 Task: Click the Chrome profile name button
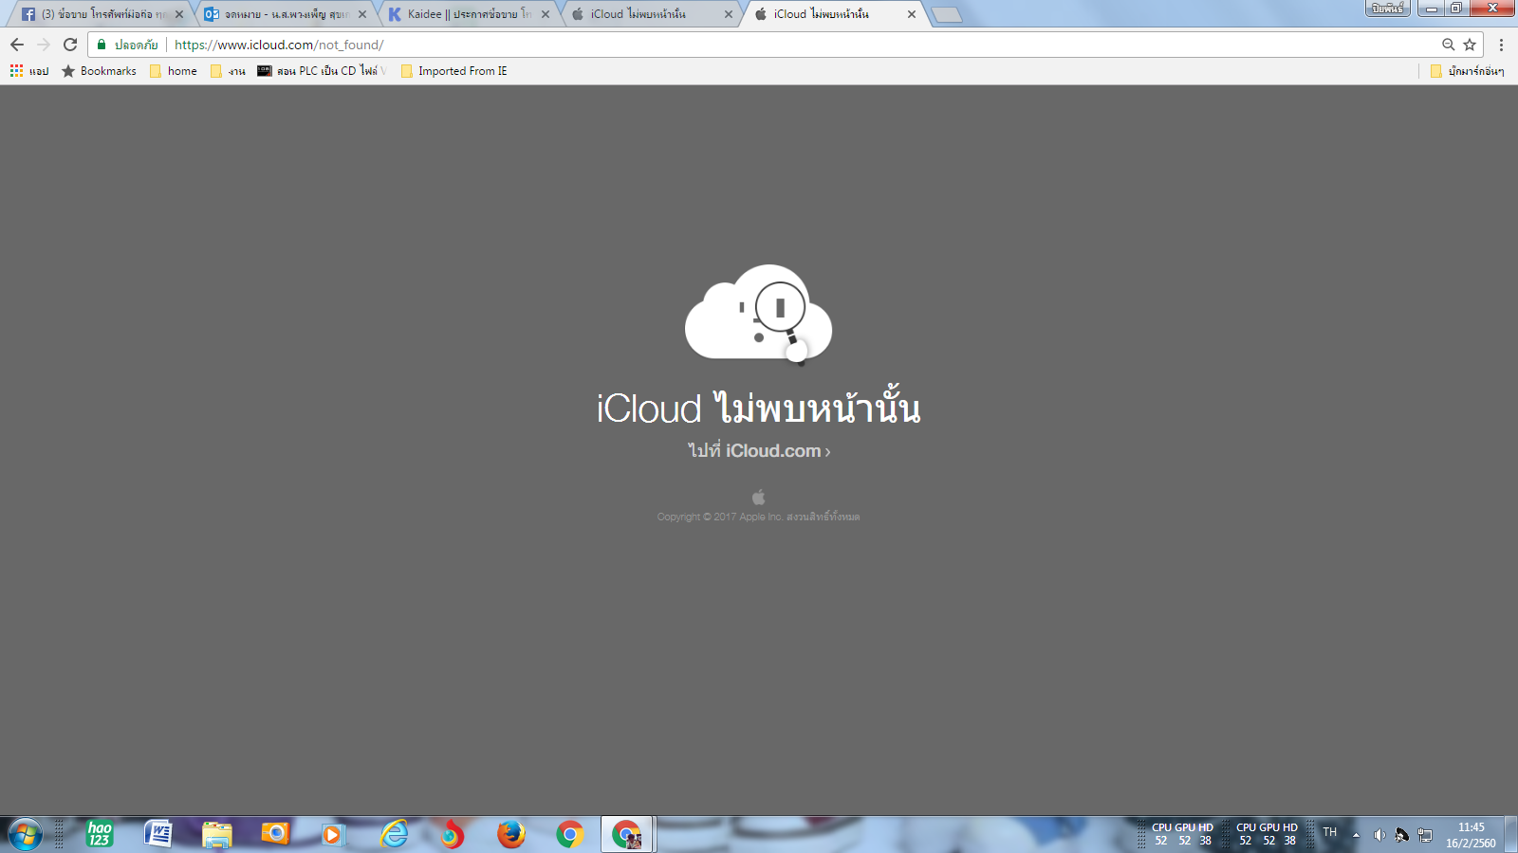tap(1387, 9)
